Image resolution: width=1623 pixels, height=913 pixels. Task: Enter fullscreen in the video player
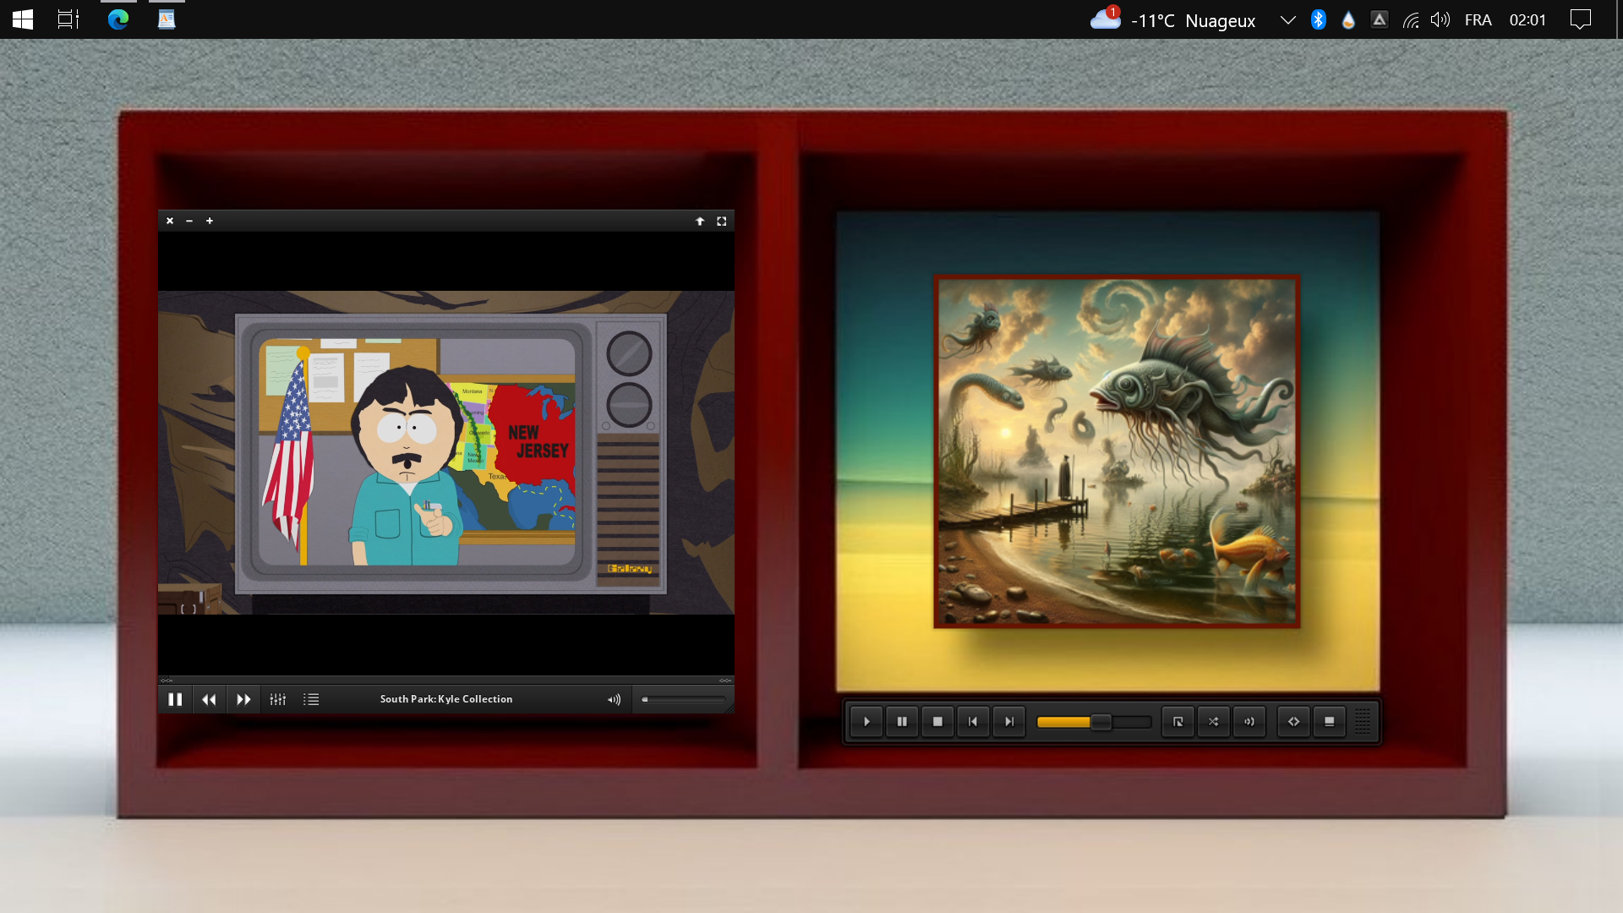pos(722,221)
